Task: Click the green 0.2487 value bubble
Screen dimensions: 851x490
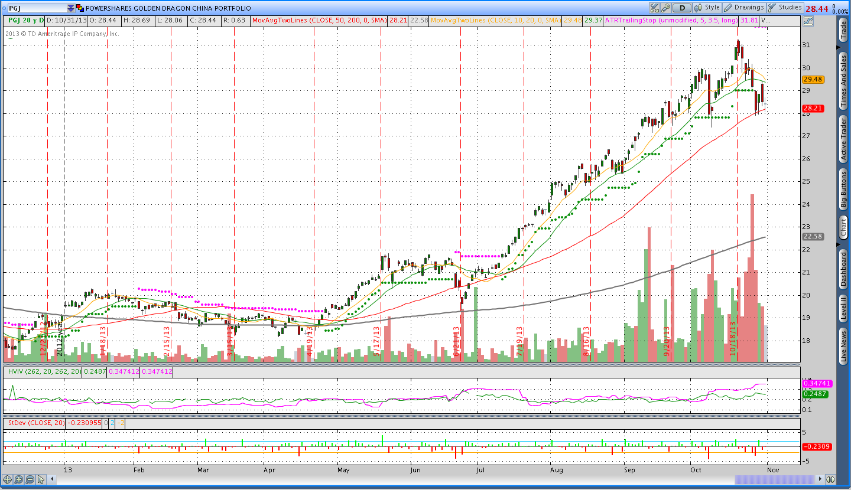Action: coord(815,394)
